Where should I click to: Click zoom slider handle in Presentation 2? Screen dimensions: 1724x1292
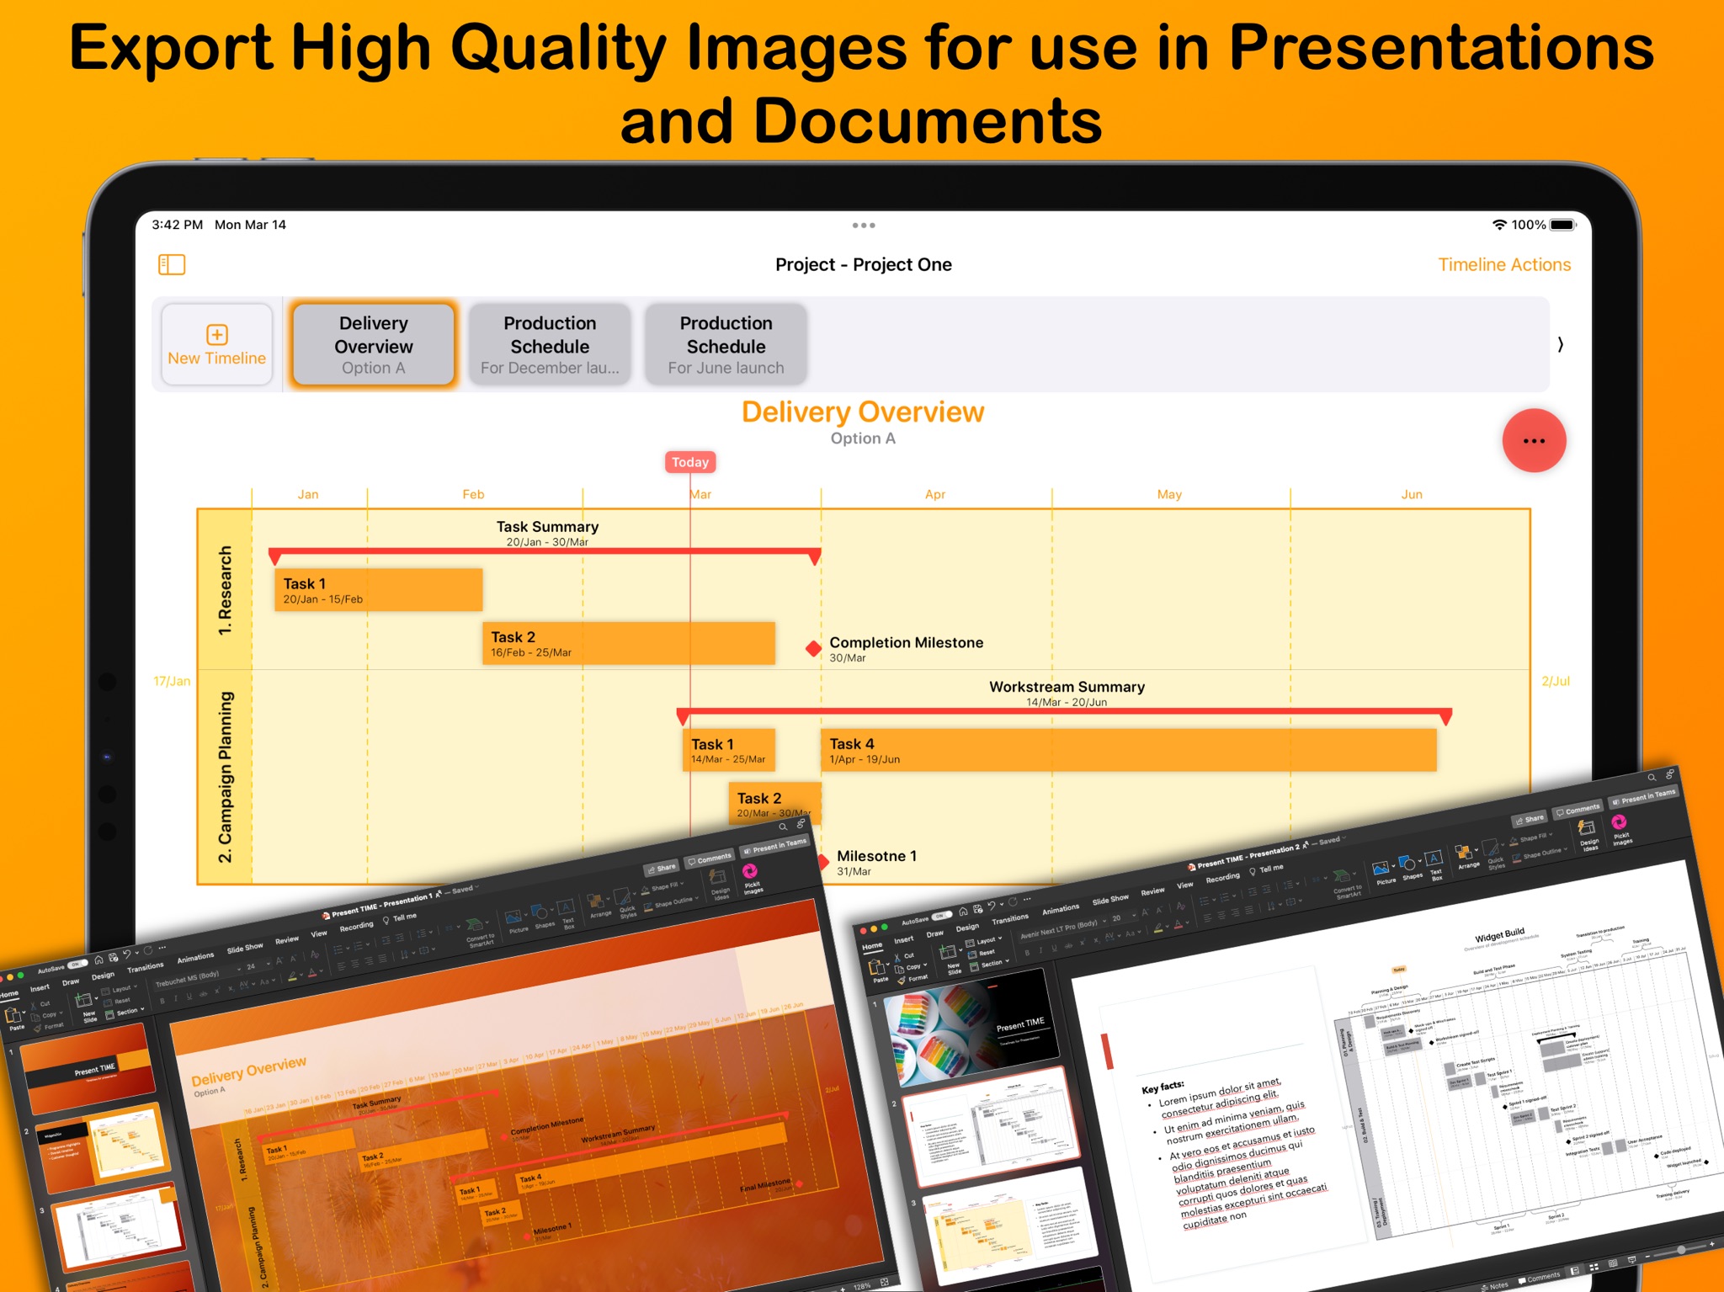coord(1681,1250)
